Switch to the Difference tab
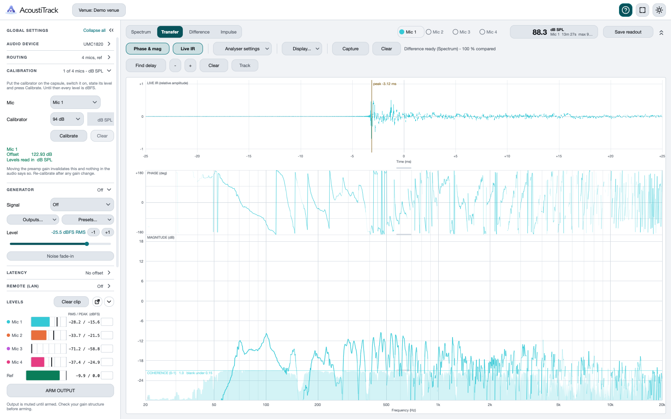This screenshot has width=671, height=419. tap(199, 32)
